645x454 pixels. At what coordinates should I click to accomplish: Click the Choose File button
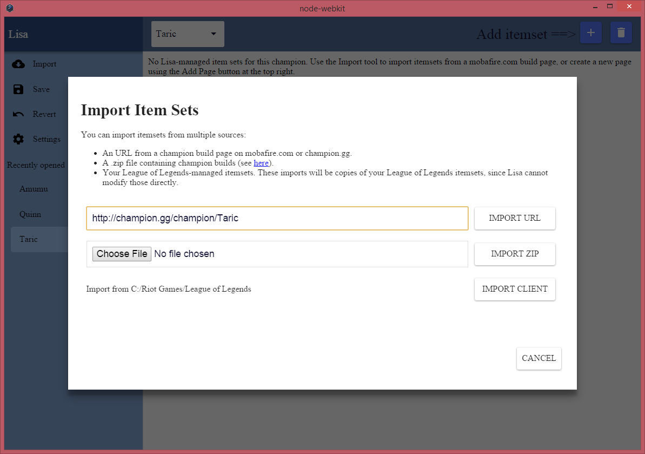click(122, 254)
